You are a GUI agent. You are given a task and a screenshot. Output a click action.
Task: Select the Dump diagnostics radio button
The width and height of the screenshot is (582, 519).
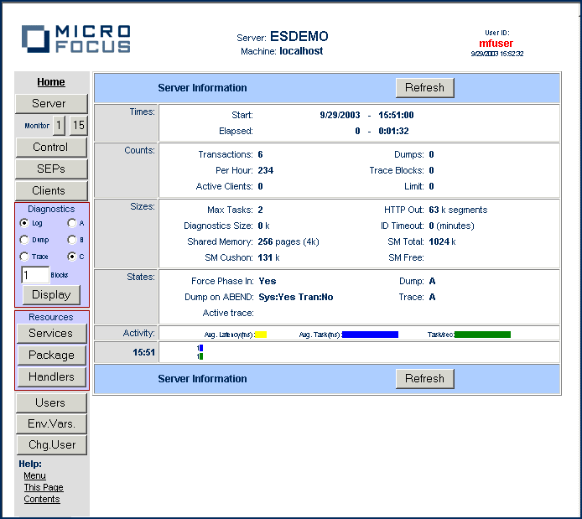click(x=24, y=240)
